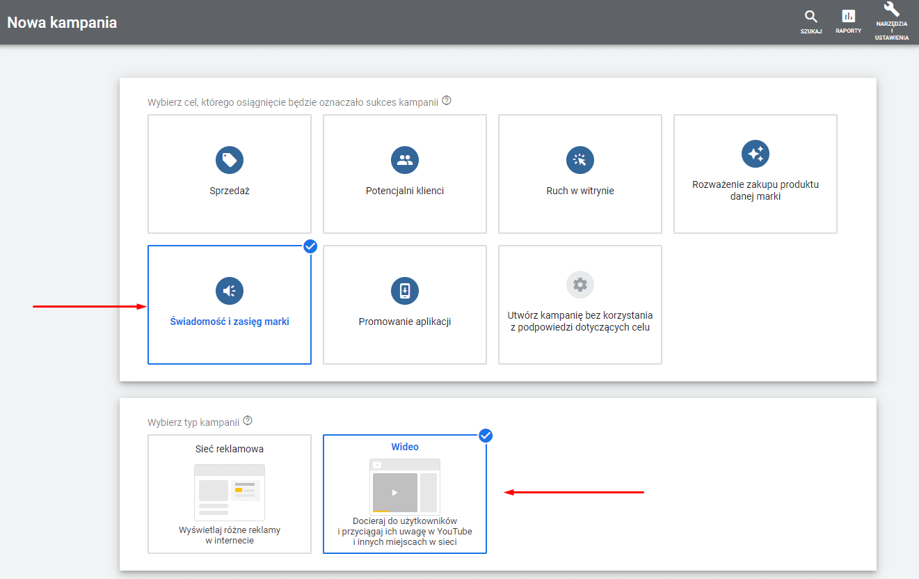Open search via the Szukaj magnifier icon
Image resolution: width=919 pixels, height=579 pixels.
tap(810, 17)
